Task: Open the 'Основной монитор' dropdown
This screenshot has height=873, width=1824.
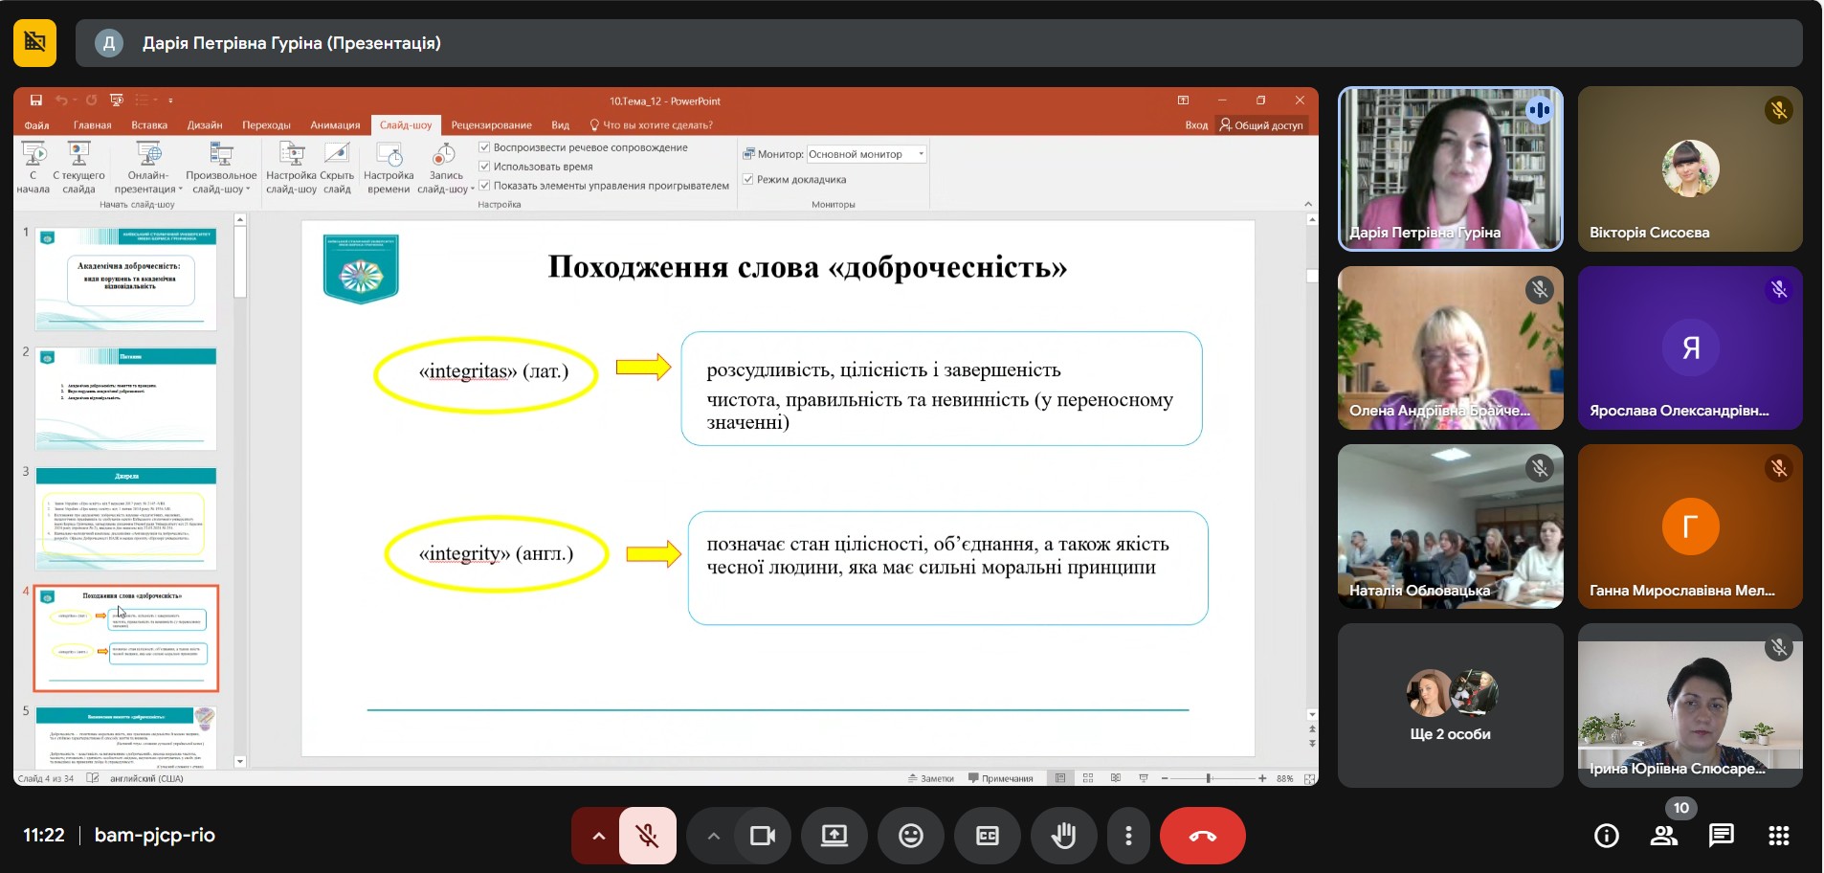Action: pos(867,154)
